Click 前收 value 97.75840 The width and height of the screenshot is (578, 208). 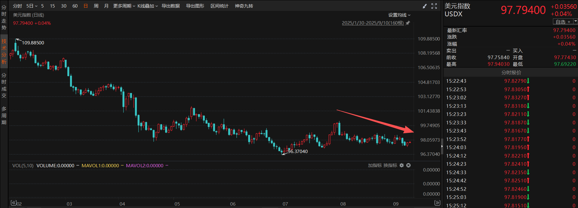point(499,57)
